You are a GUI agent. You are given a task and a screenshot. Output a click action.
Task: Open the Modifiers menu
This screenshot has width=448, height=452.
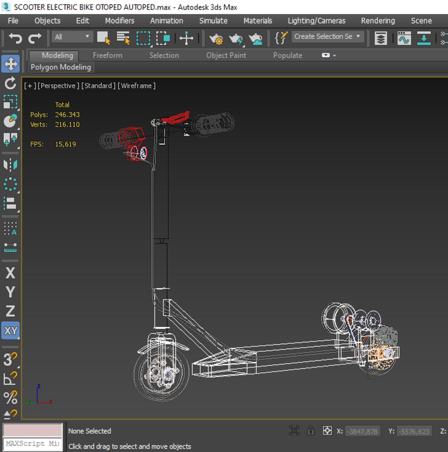coord(120,21)
